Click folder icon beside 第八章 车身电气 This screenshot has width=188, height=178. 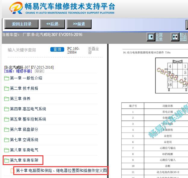pyautogui.click(x=6, y=150)
